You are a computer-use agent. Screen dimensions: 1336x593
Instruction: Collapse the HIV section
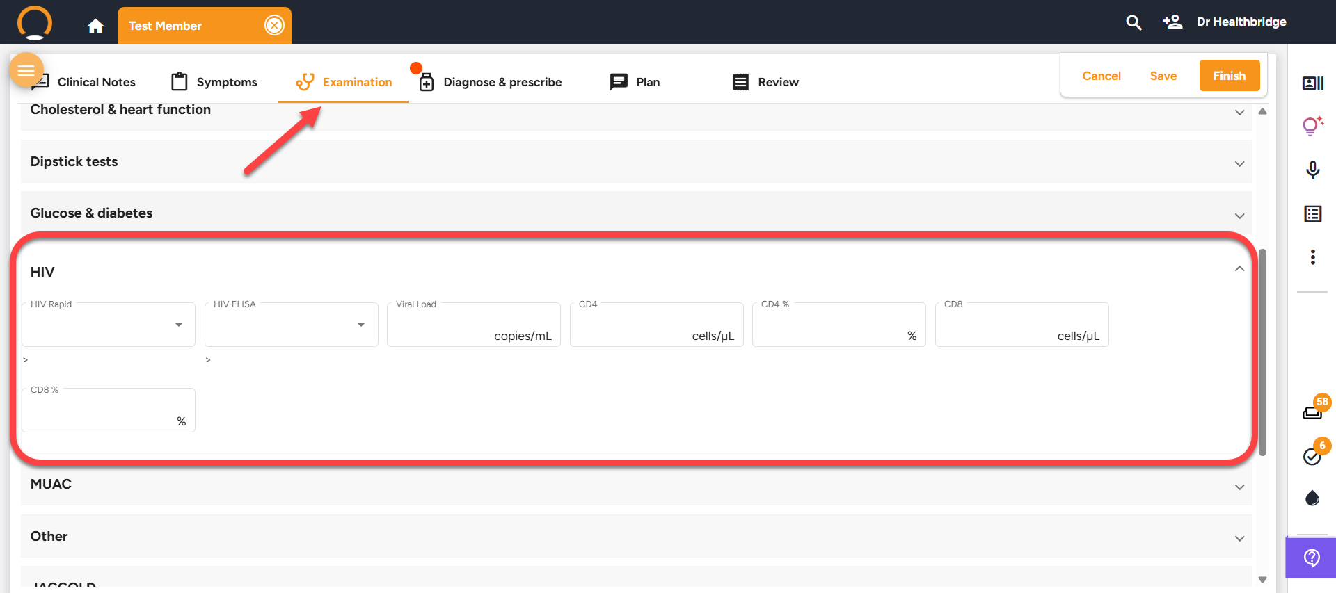[1239, 269]
